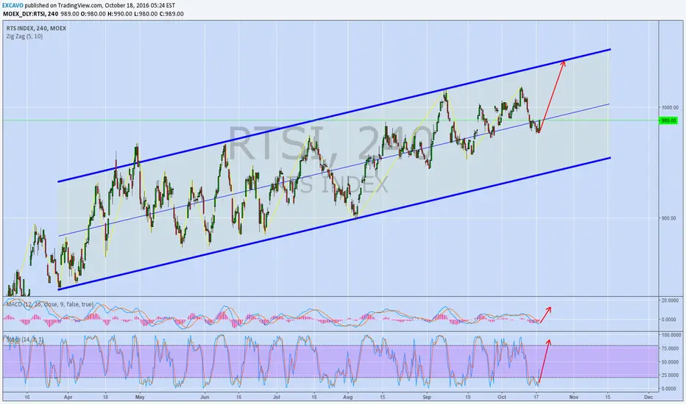
Task: Click the 1000.00 price axis label
Action: click(670, 107)
